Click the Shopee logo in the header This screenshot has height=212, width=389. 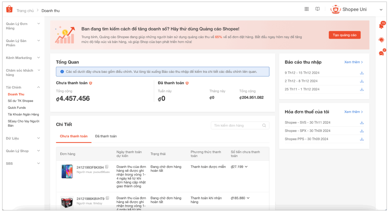9,9
